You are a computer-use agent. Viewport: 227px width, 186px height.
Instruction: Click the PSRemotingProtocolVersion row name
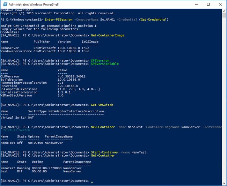(24, 83)
